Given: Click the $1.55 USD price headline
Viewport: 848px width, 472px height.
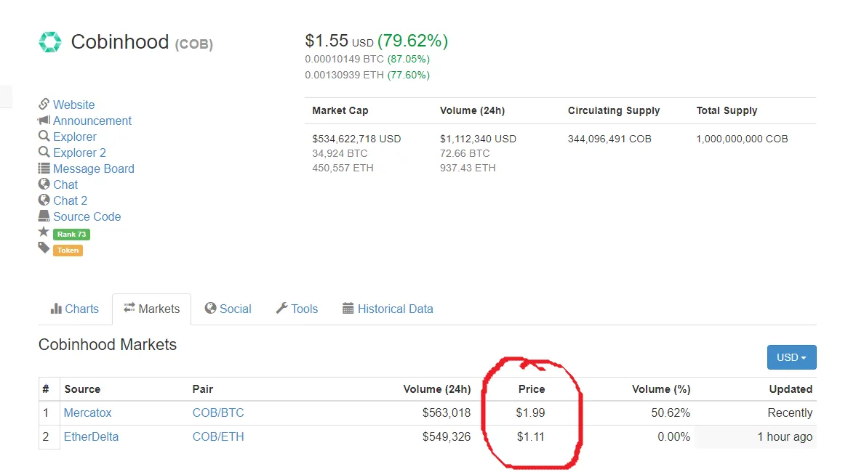Looking at the screenshot, I should pyautogui.click(x=339, y=41).
